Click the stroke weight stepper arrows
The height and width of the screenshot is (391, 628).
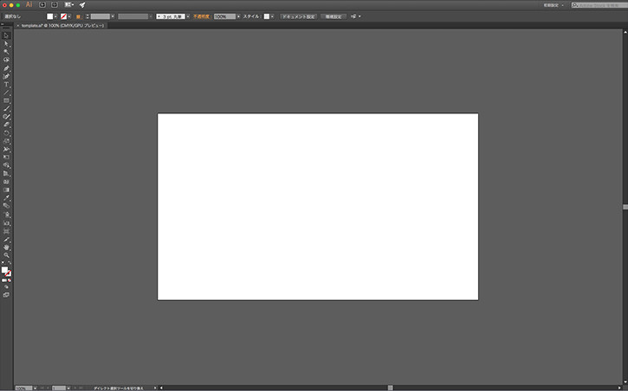click(87, 16)
